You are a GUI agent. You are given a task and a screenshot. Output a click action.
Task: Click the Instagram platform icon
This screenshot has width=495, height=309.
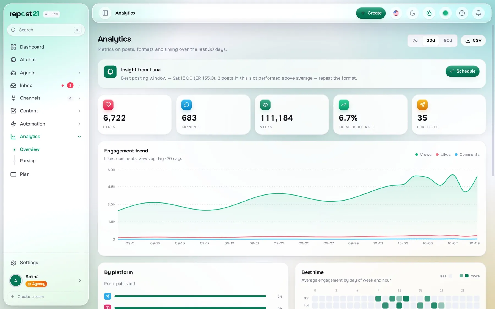tap(108, 307)
